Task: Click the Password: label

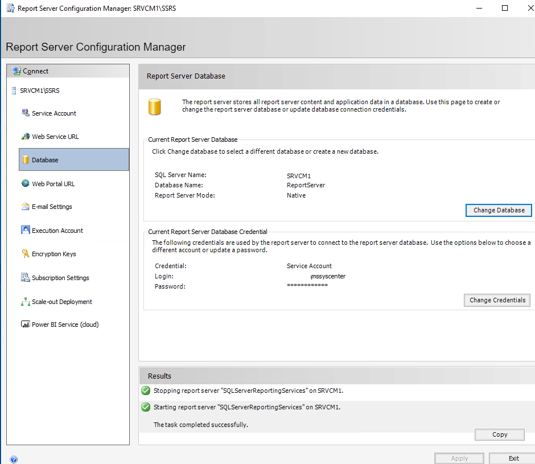Action: 170,286
